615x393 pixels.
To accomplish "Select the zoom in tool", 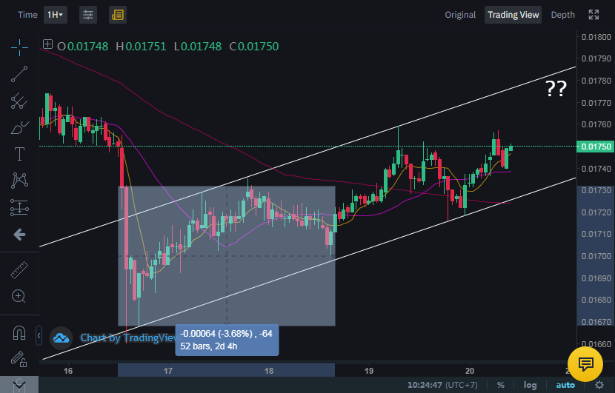I will tap(19, 296).
